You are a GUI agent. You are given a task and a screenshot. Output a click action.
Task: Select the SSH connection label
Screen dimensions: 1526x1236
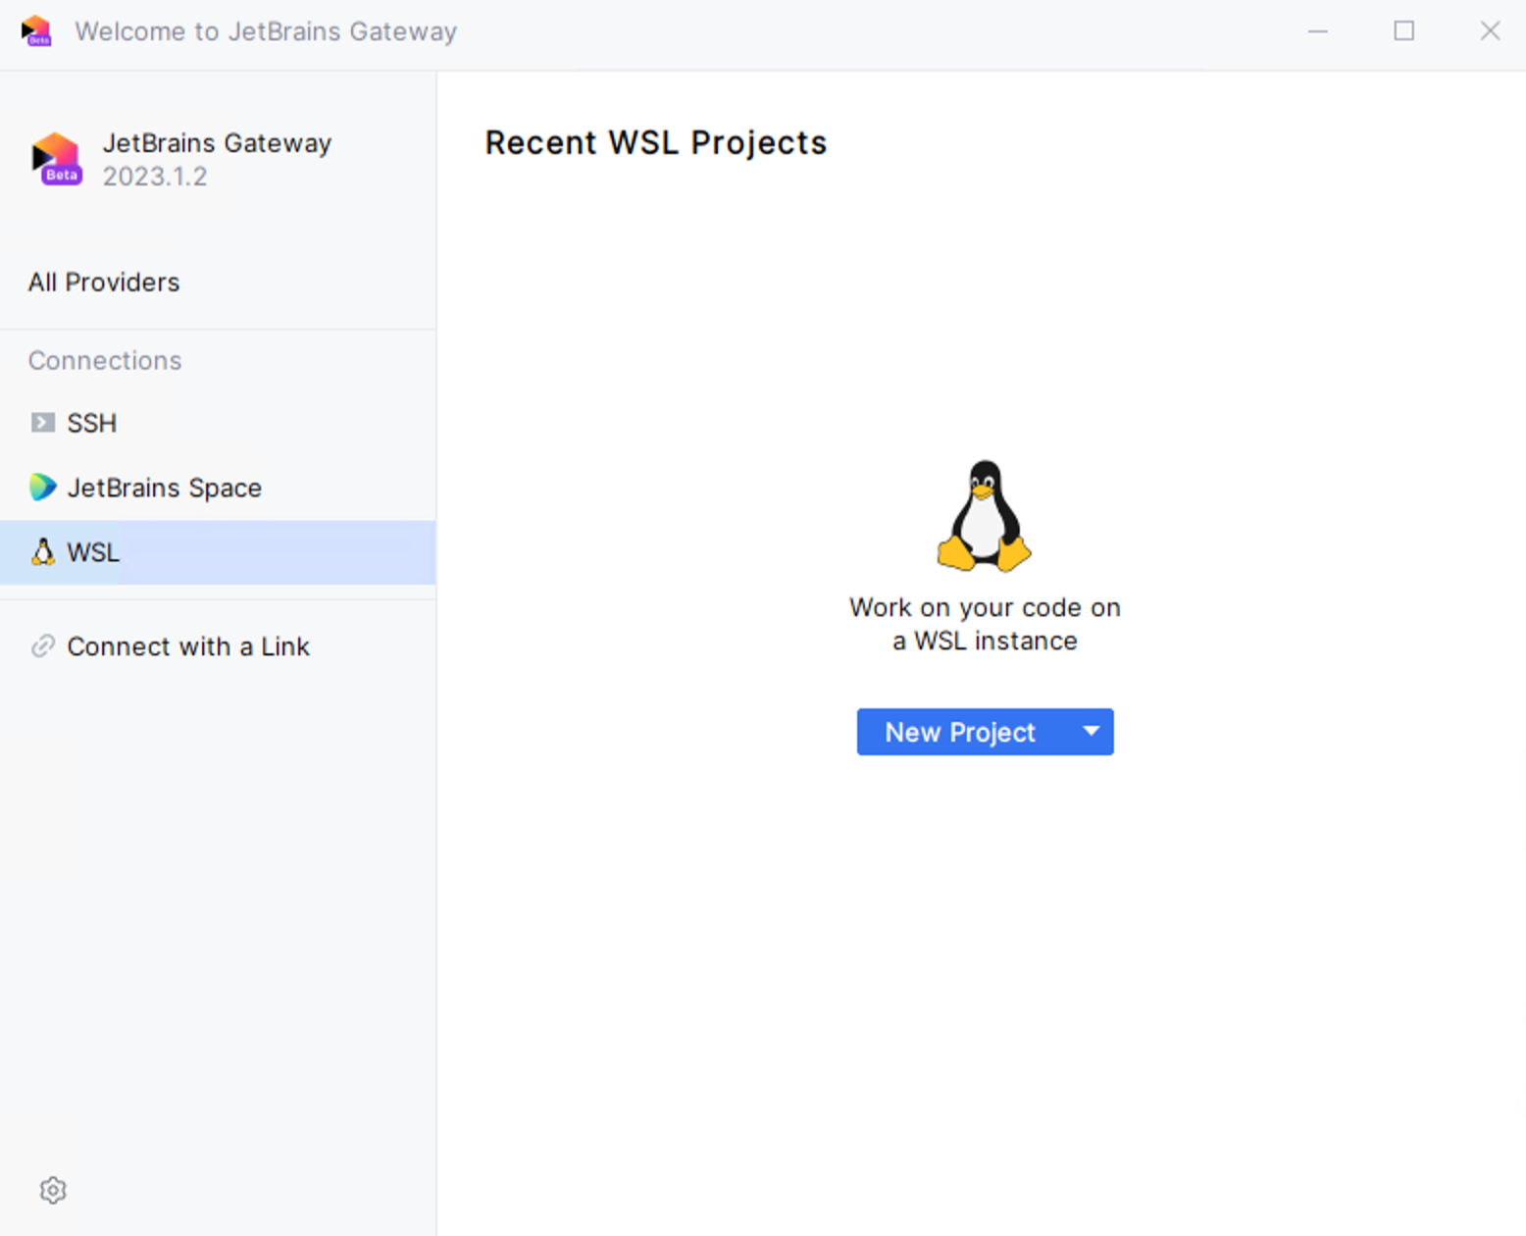[92, 423]
